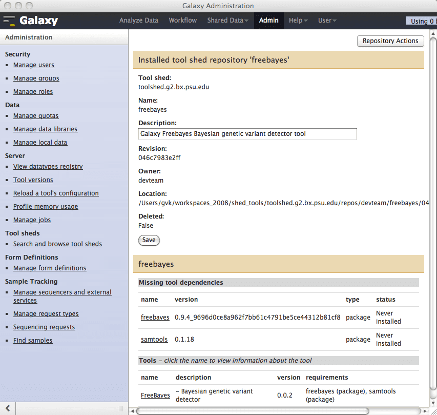Select the Admin tab
Viewport: 437px width, 415px height.
268,21
